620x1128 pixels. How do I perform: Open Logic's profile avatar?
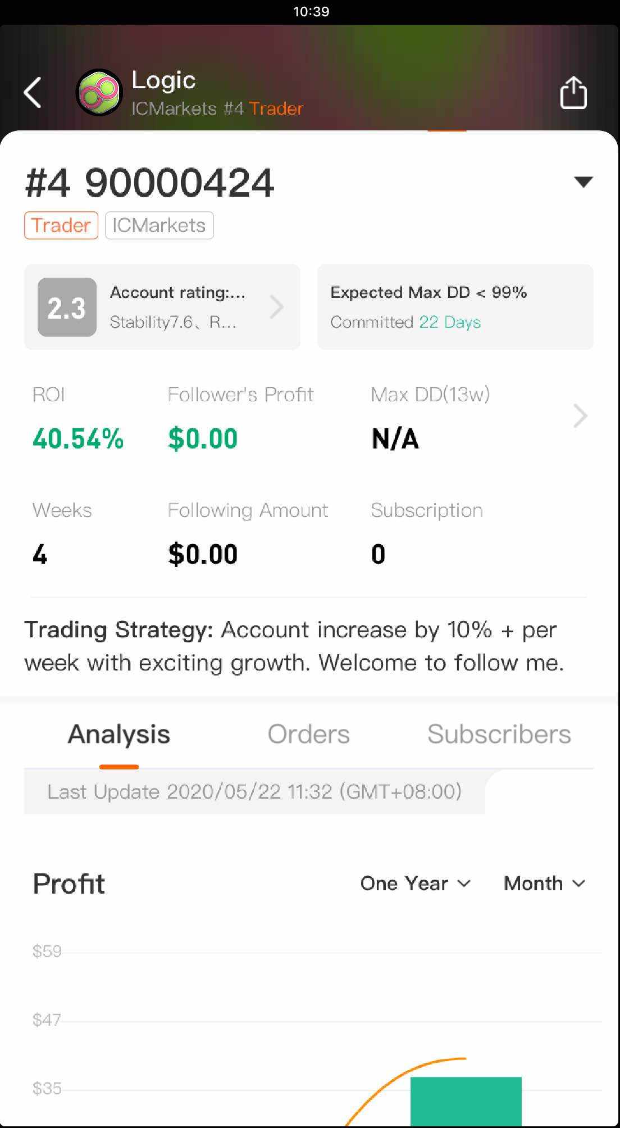(x=99, y=93)
